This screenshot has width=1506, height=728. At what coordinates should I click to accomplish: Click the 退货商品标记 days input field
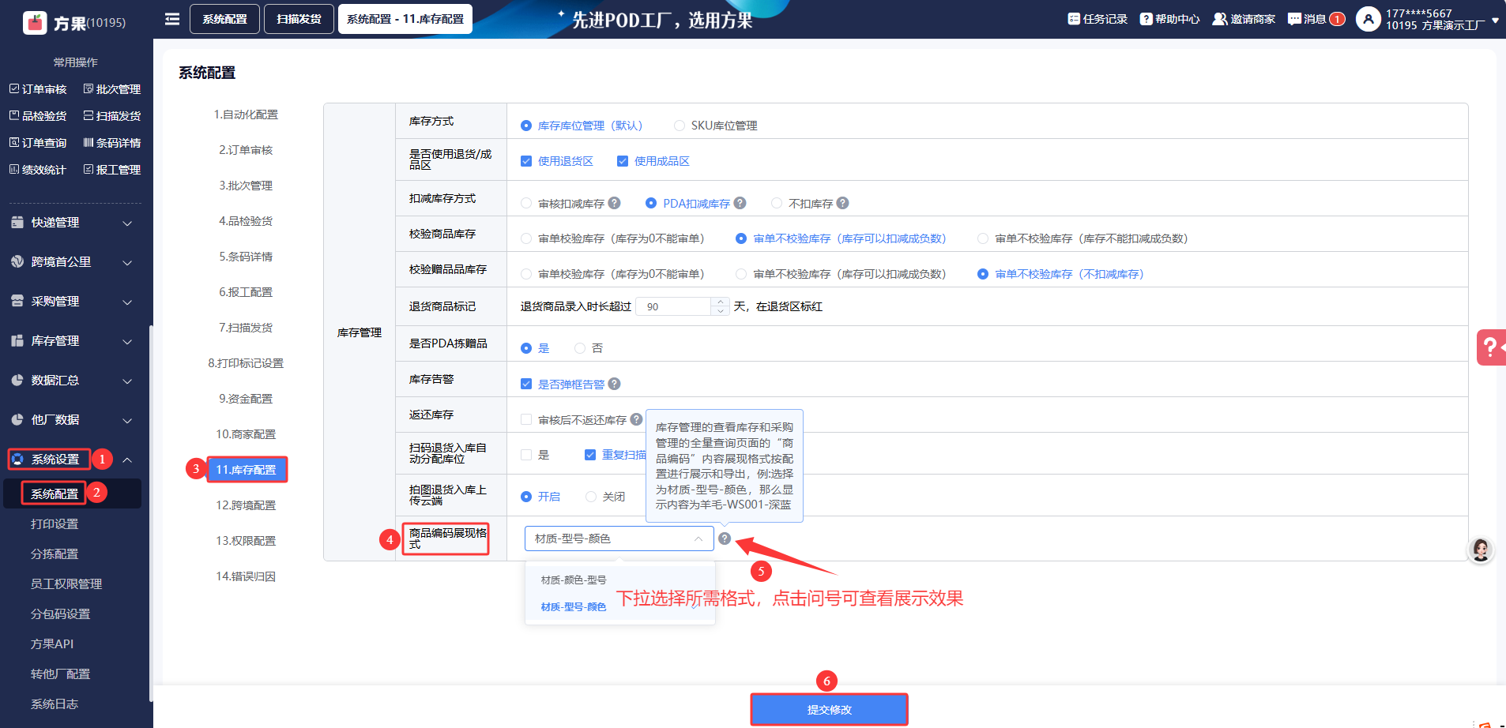pyautogui.click(x=676, y=306)
